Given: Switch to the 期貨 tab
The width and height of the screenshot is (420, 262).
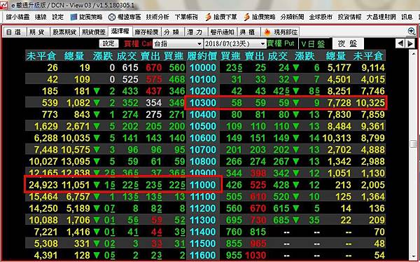Looking at the screenshot, I should [x=38, y=32].
